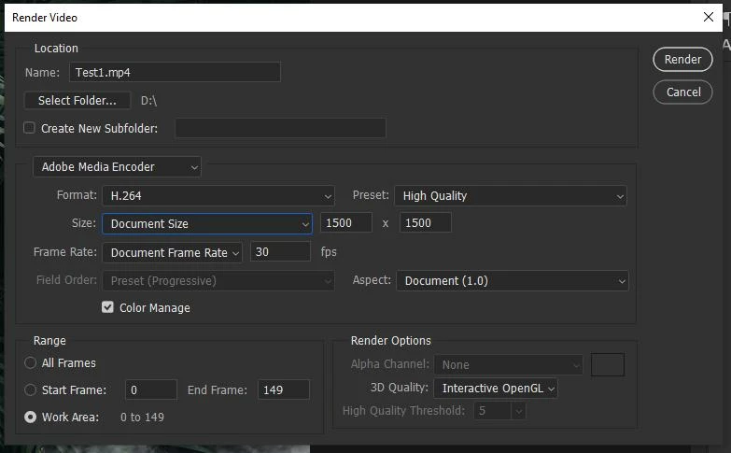This screenshot has height=453, width=731.
Task: Click the fps value field showing 30
Action: click(280, 252)
